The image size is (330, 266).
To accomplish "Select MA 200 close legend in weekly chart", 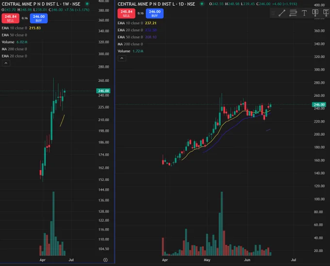I will click(14, 49).
